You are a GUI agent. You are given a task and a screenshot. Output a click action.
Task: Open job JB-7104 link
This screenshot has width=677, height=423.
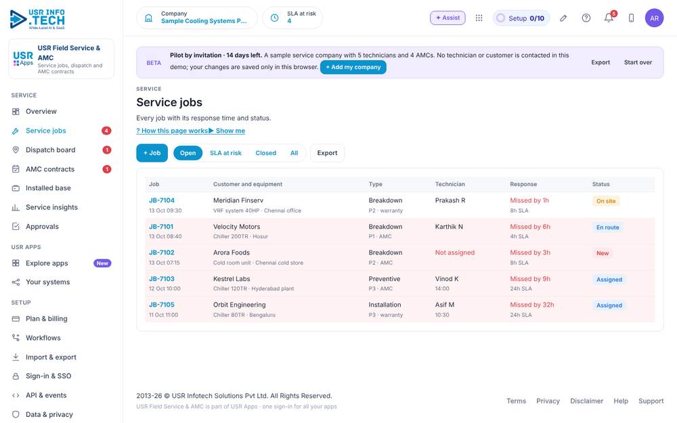(x=162, y=201)
